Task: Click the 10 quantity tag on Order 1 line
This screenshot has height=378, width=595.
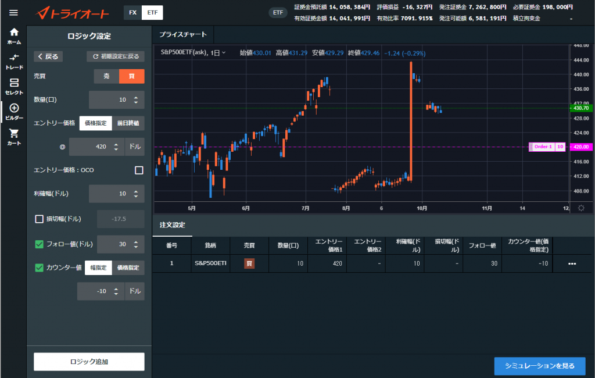Action: click(560, 147)
